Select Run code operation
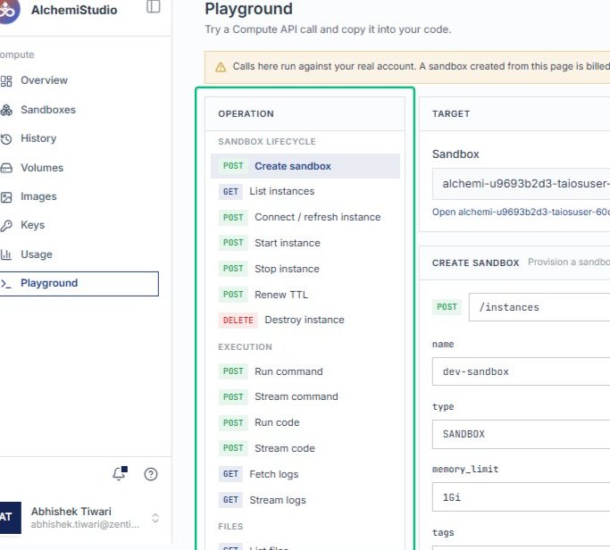 305,422
